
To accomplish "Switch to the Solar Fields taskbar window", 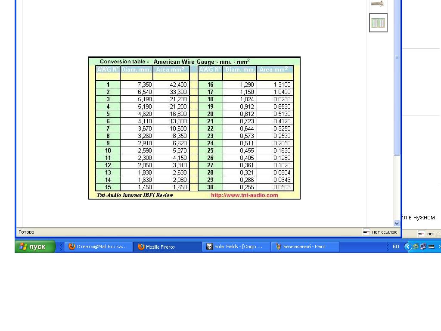I will pyautogui.click(x=236, y=247).
